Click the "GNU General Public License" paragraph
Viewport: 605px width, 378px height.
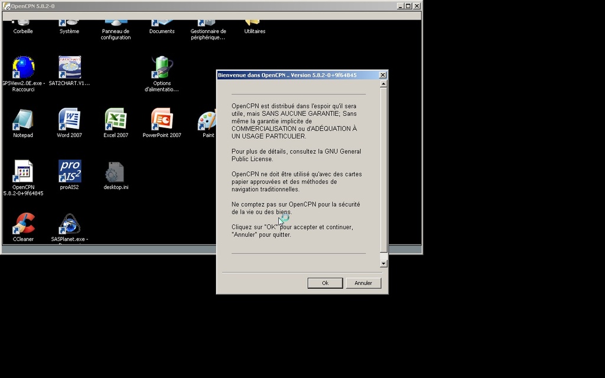297,155
